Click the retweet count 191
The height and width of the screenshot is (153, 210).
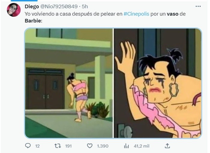point(68,146)
